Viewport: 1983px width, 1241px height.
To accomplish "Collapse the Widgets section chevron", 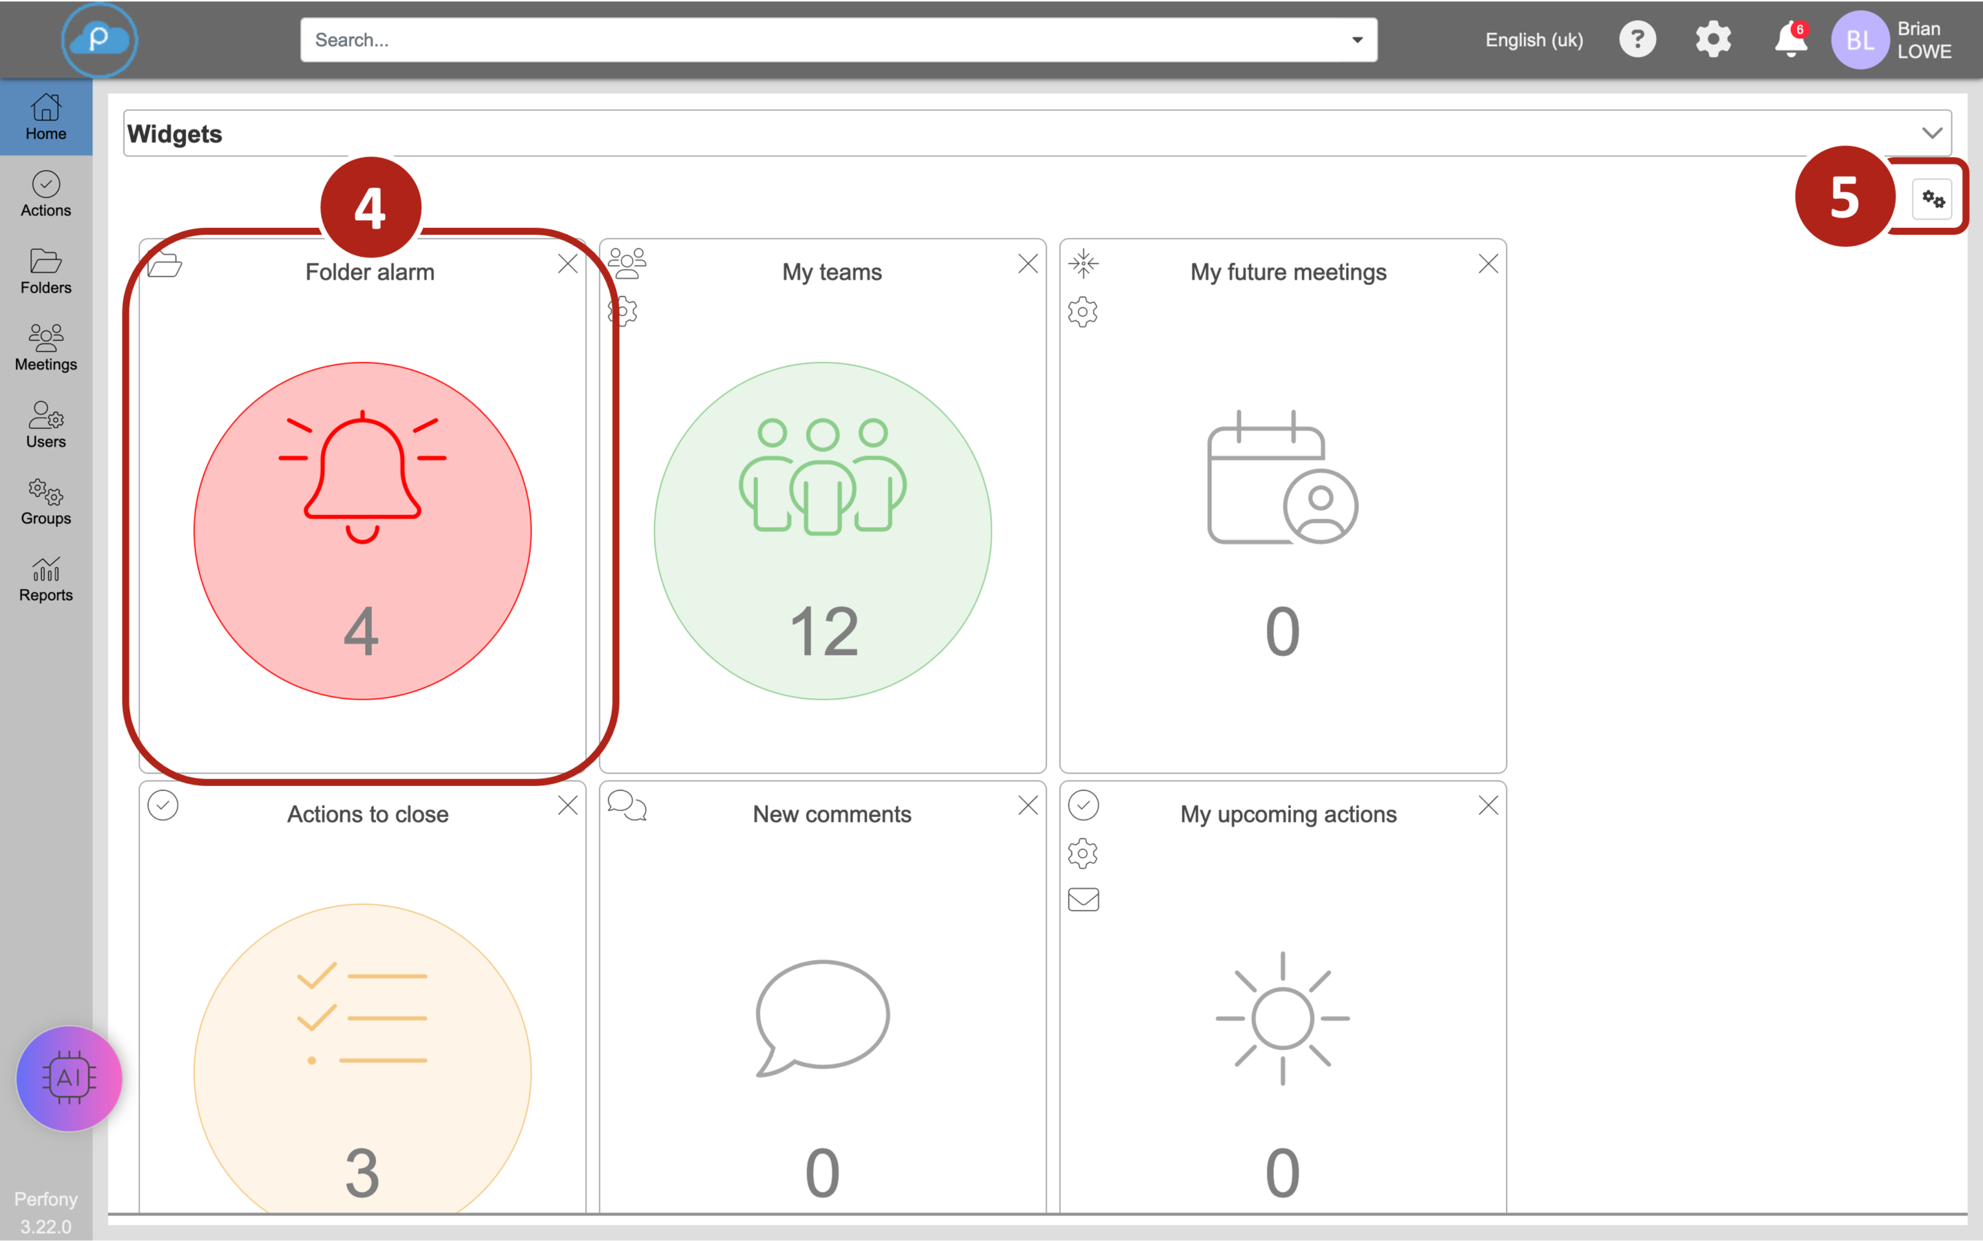I will click(1931, 133).
